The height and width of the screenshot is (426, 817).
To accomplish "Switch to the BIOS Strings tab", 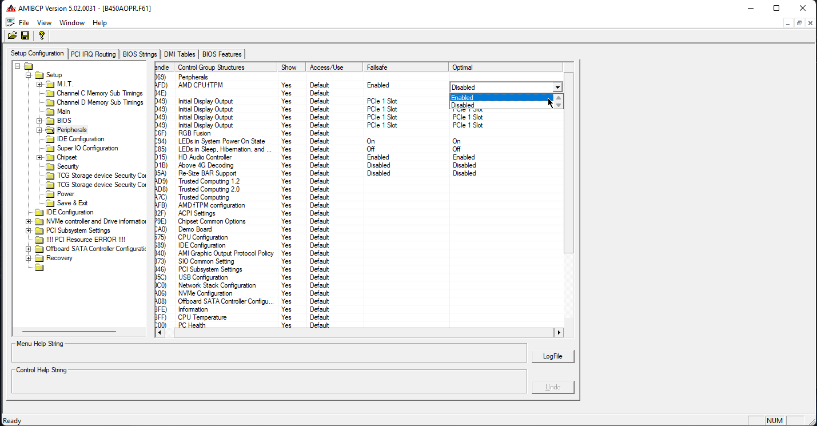I will click(140, 54).
